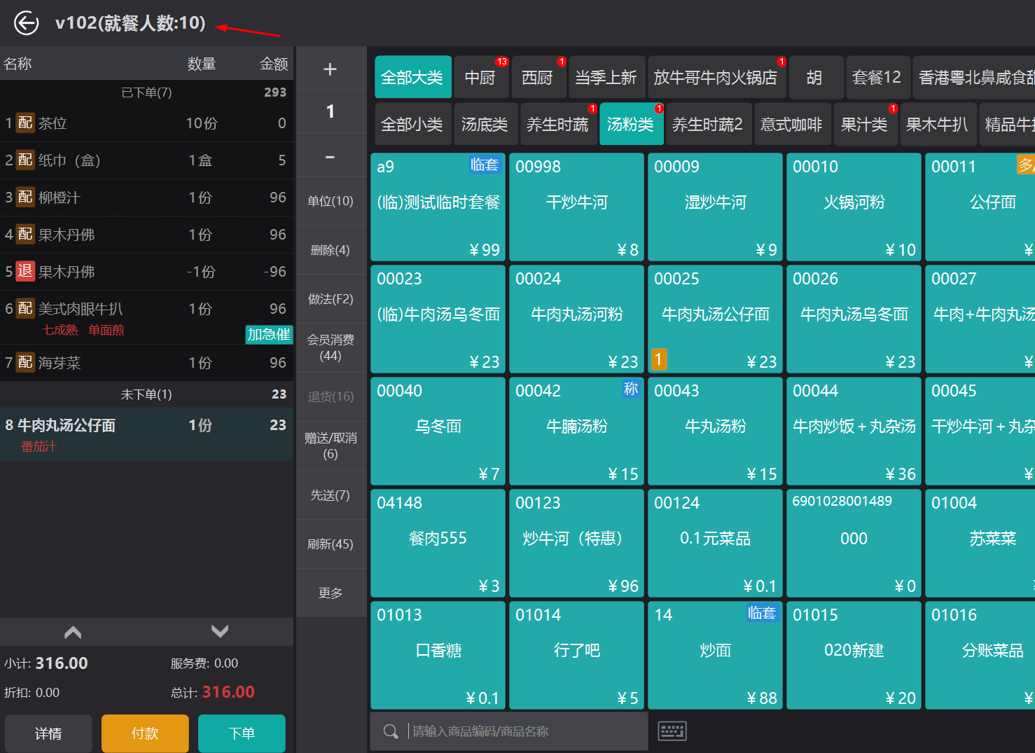Open the 详情 details button
The height and width of the screenshot is (753, 1035).
click(48, 733)
